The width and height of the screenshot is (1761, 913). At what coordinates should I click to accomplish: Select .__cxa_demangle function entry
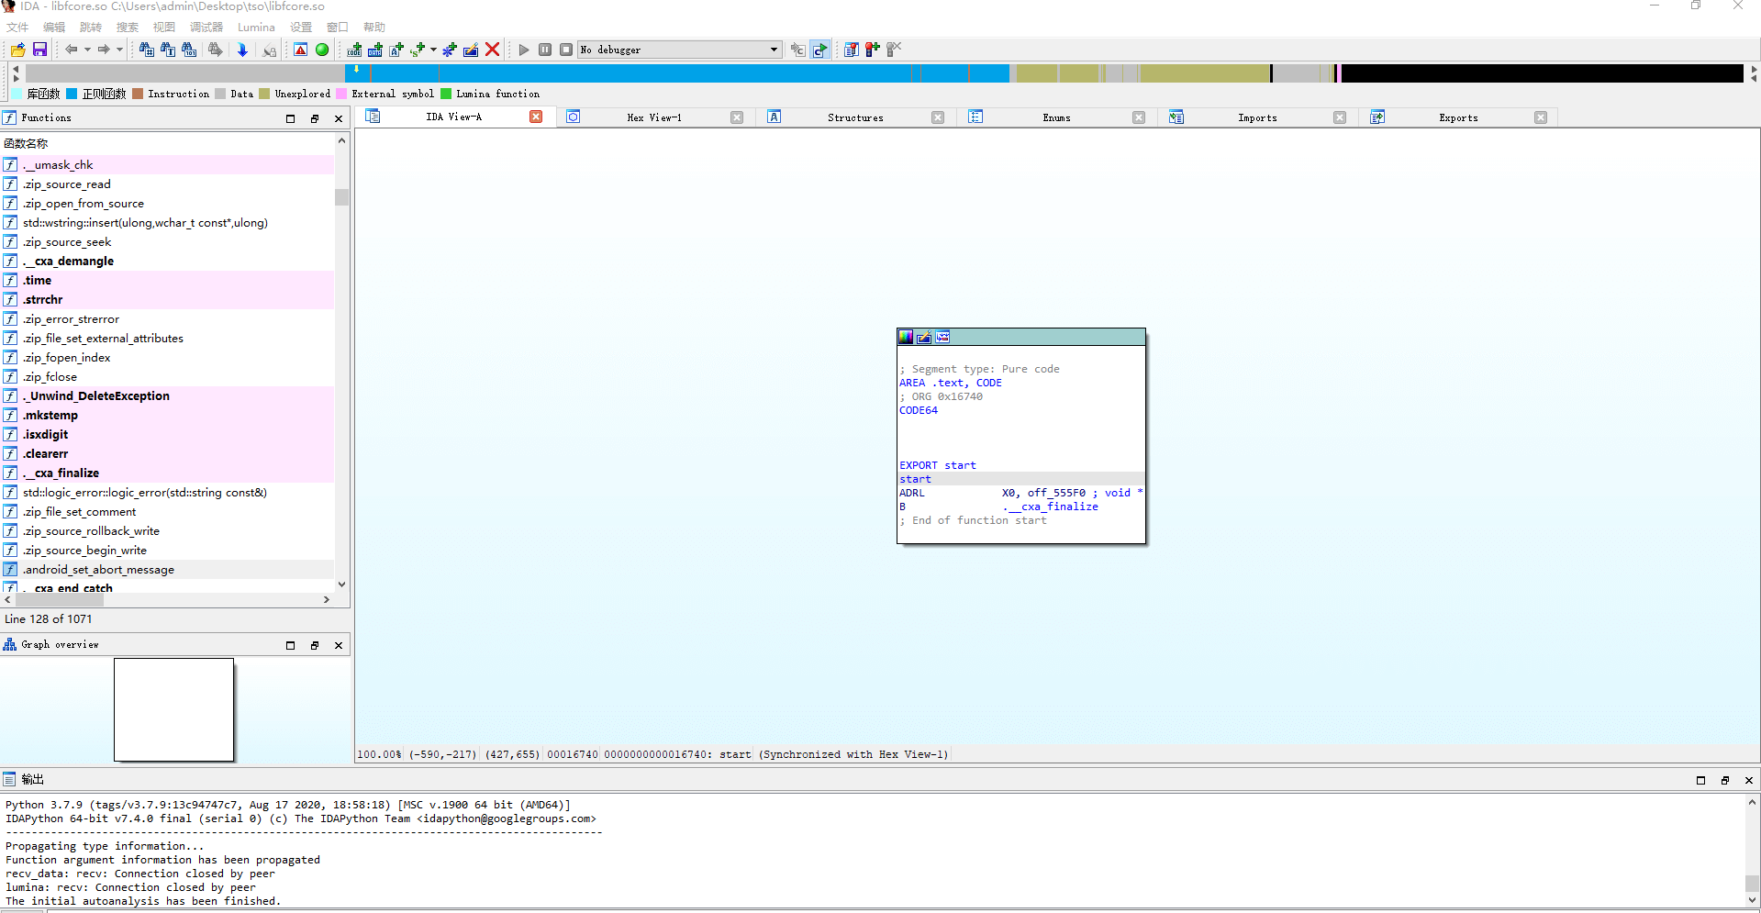tap(167, 262)
